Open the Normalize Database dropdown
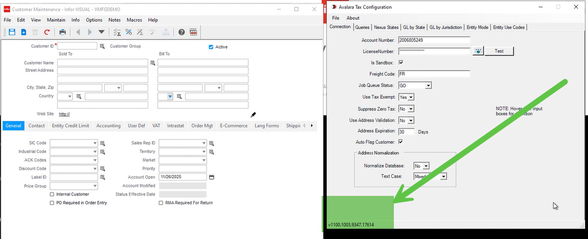Screen dimensions: 588x239 point(426,166)
